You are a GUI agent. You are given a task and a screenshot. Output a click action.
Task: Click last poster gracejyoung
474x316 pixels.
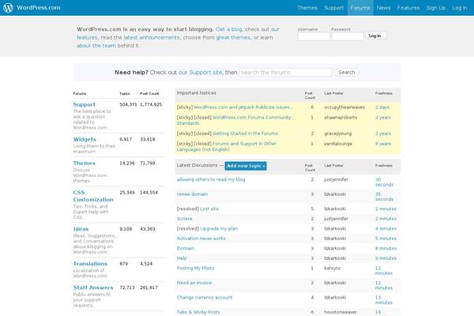click(x=337, y=134)
